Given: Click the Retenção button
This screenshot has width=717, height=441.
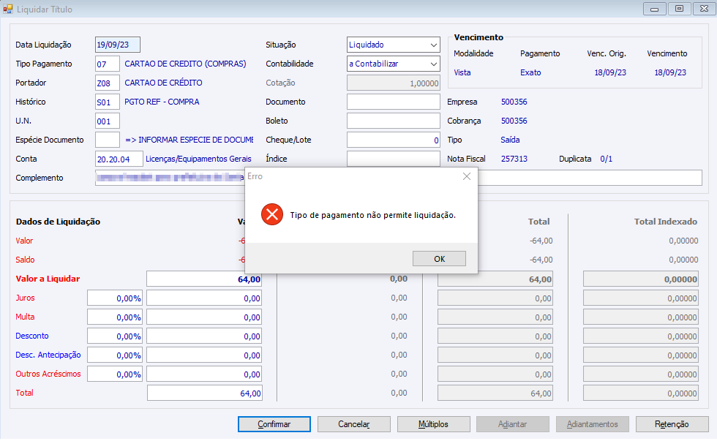Looking at the screenshot, I should tap(672, 424).
